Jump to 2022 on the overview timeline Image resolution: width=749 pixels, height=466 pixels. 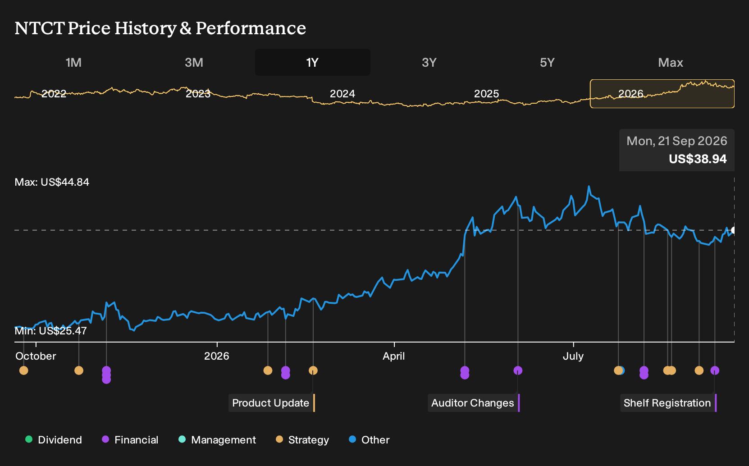tap(54, 94)
